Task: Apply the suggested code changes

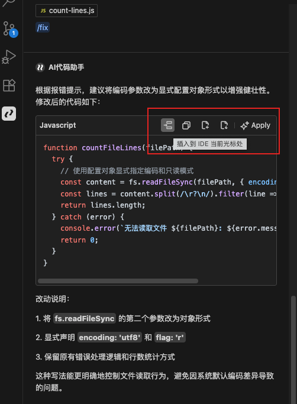Action: point(255,125)
